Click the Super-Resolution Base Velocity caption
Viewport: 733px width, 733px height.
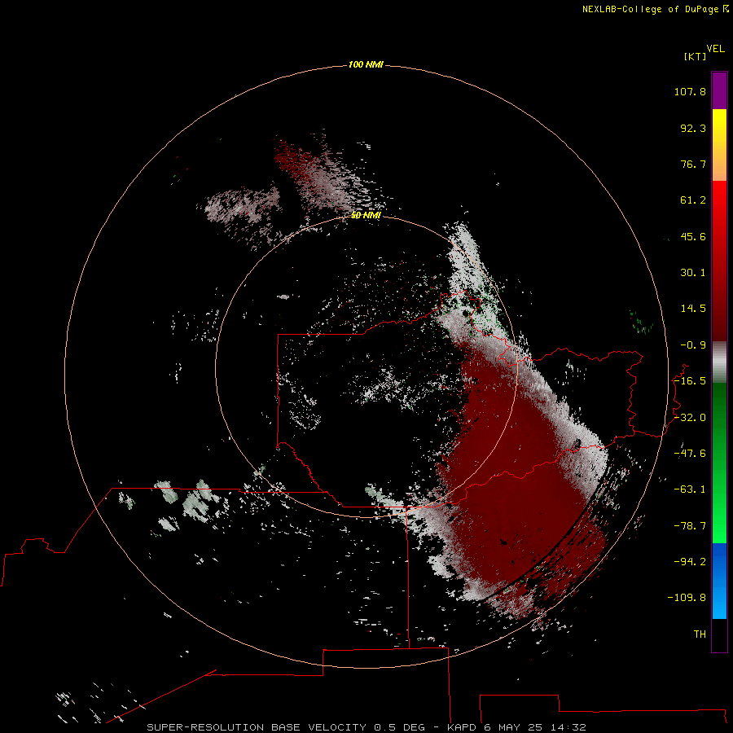pyautogui.click(x=366, y=727)
